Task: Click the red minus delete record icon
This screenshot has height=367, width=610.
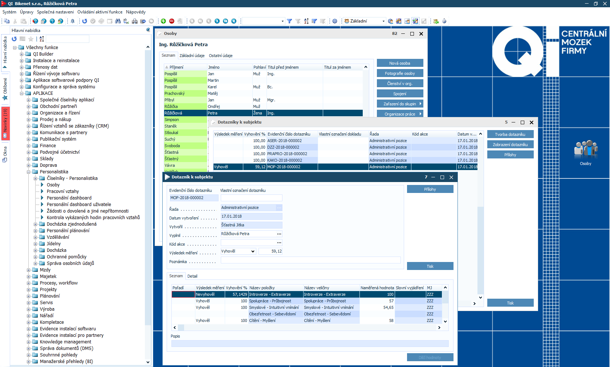Action: (x=172, y=21)
